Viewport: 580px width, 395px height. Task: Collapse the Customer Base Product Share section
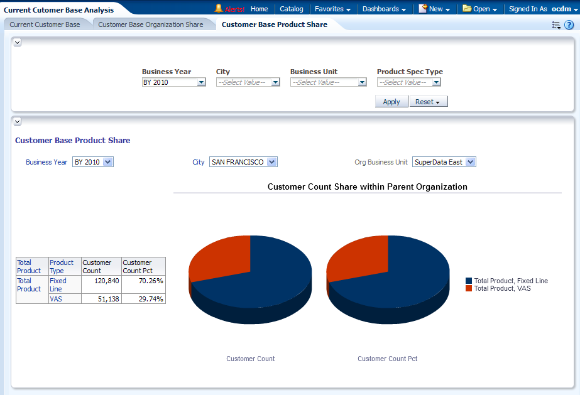pyautogui.click(x=18, y=121)
